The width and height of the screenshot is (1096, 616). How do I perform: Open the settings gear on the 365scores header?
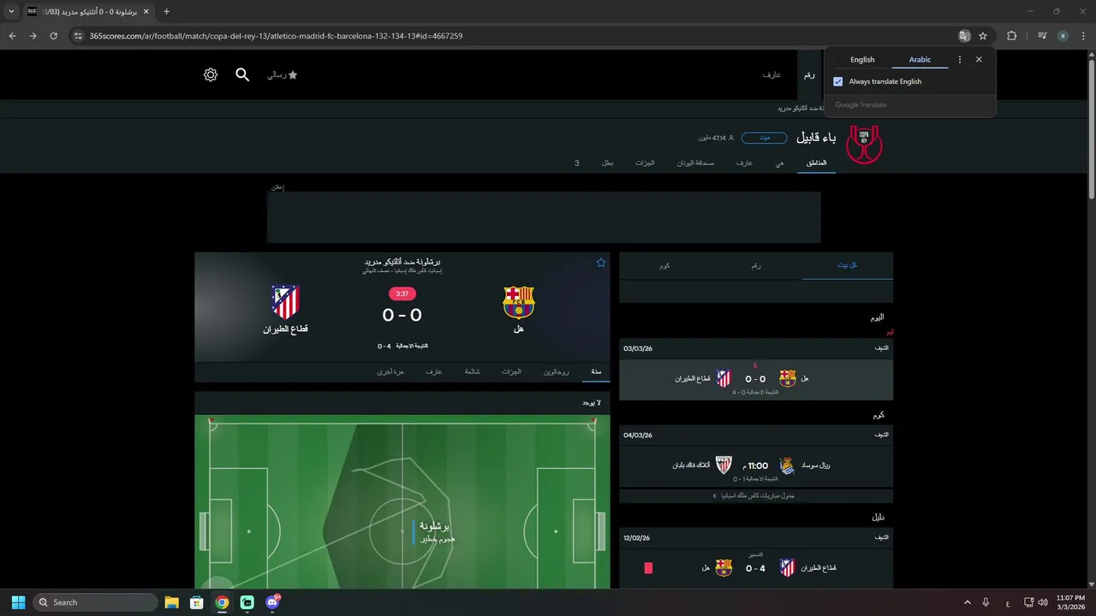[211, 75]
